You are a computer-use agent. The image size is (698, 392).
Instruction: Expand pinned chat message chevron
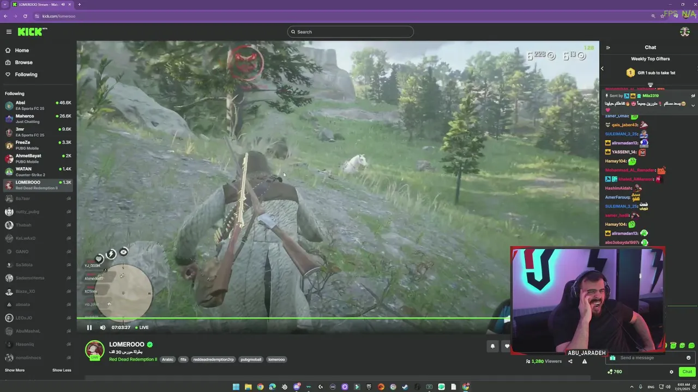click(x=693, y=105)
